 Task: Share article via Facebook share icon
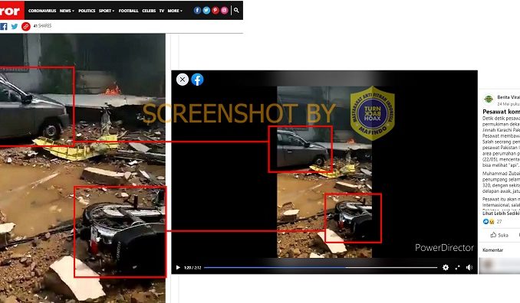point(4,26)
